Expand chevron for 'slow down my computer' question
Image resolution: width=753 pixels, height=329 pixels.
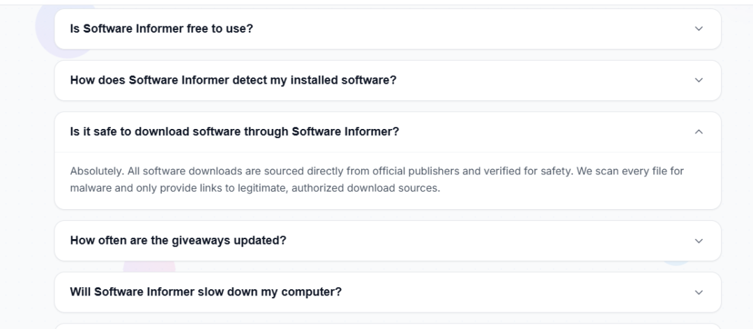pyautogui.click(x=699, y=292)
